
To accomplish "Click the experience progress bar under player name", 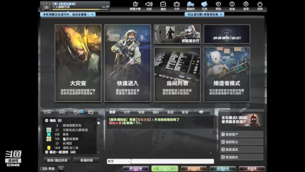I will (x=80, y=9).
